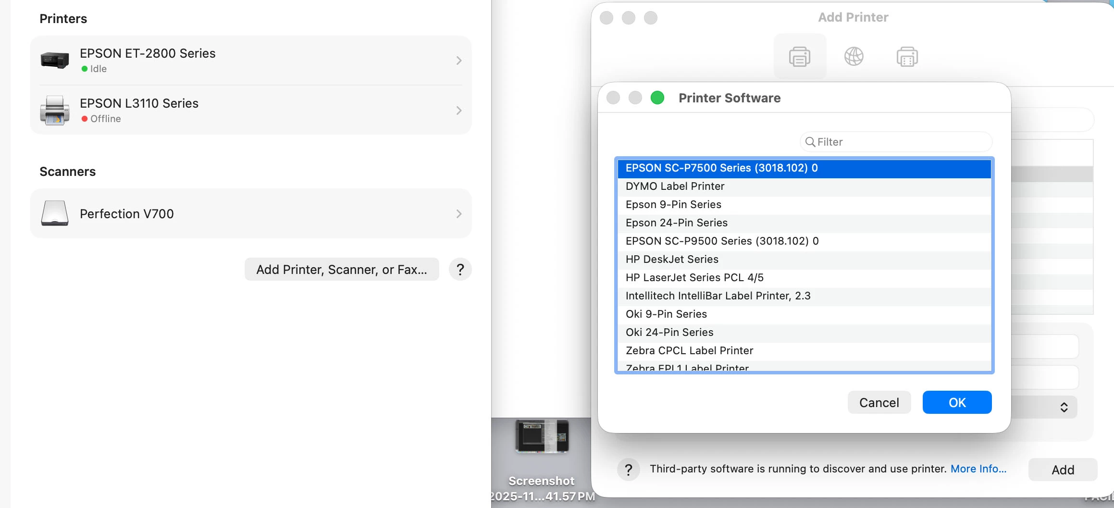Select Epson 24-Pin Series driver
The width and height of the screenshot is (1114, 508).
tap(805, 223)
